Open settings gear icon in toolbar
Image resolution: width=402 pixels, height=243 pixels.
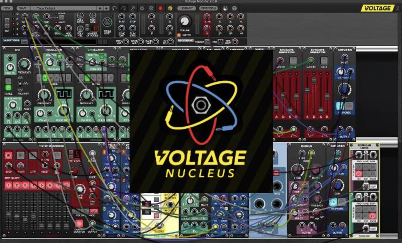pos(142,8)
